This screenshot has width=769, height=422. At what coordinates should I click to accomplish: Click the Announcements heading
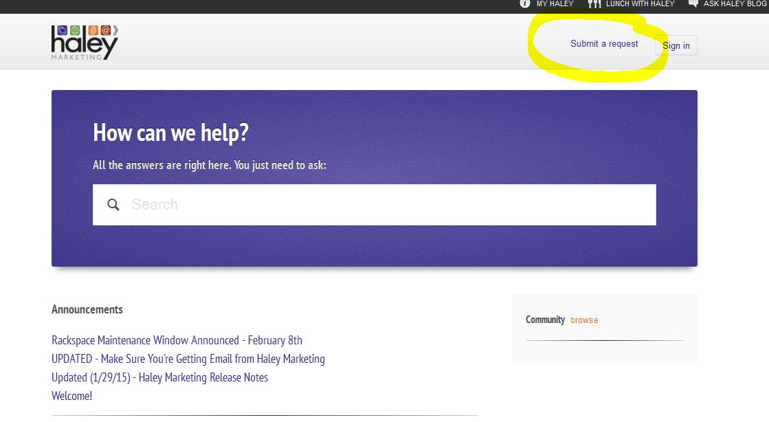point(87,310)
